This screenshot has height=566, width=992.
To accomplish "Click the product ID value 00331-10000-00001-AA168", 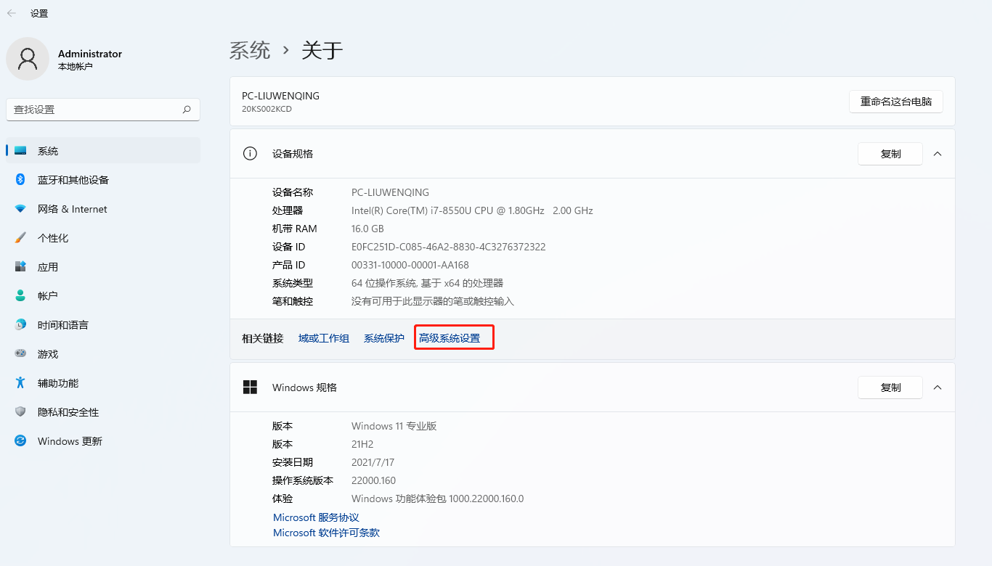I will tap(410, 265).
